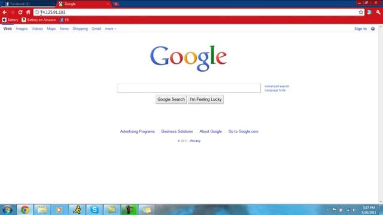The width and height of the screenshot is (383, 215).
Task: Open the wrench settings menu
Action: 378,12
